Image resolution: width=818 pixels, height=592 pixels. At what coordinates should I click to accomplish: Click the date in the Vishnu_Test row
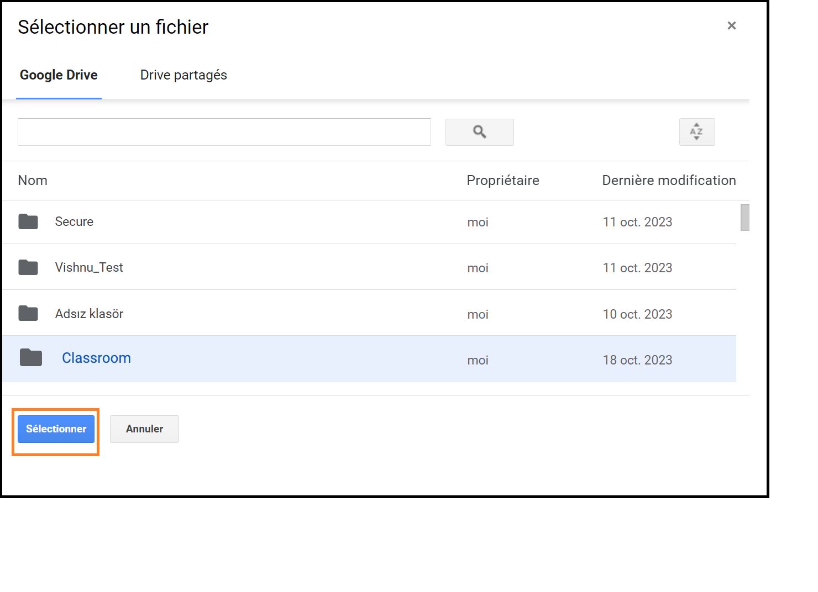point(637,268)
